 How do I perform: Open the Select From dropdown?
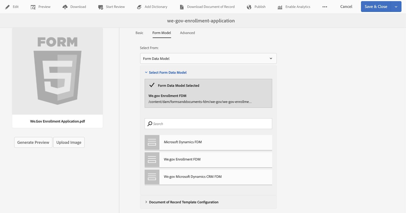point(208,58)
